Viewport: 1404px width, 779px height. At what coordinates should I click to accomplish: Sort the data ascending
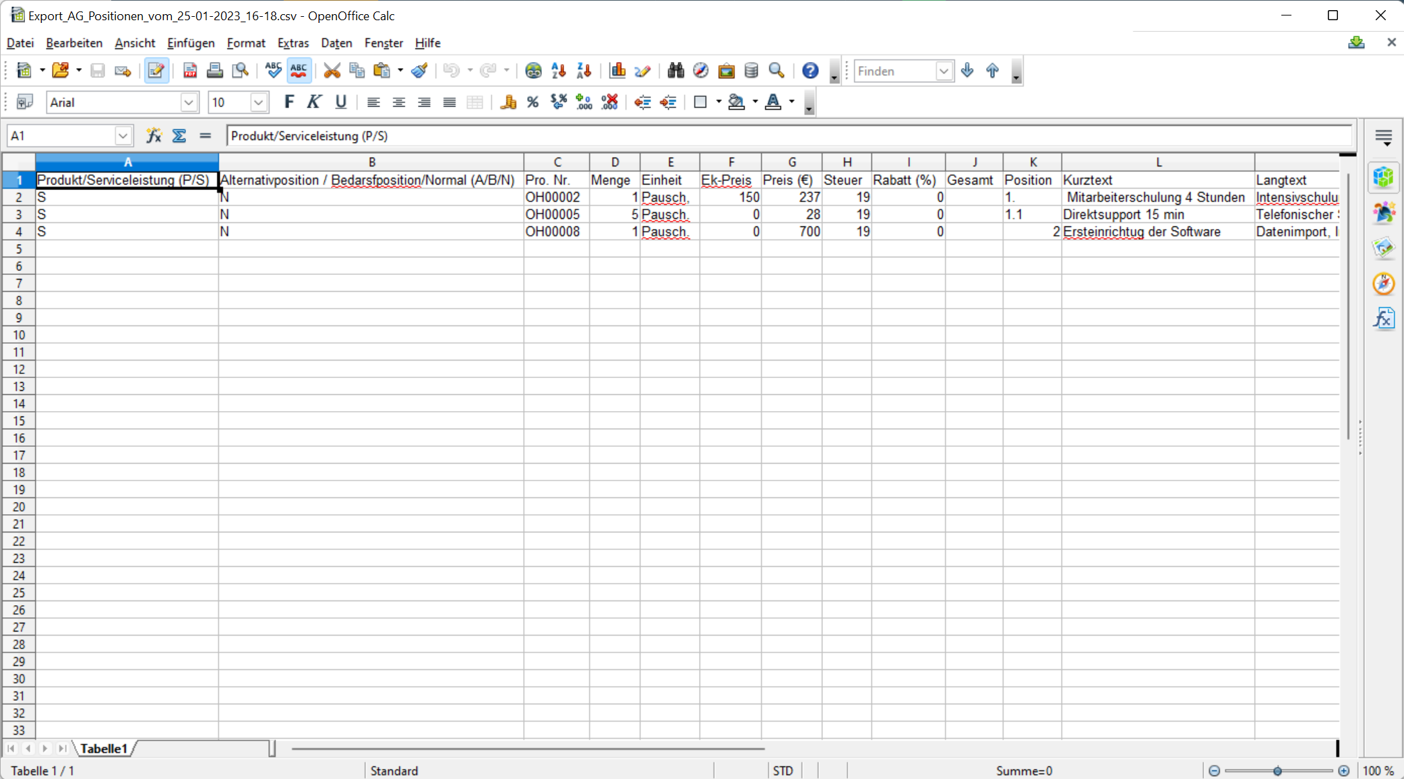[558, 71]
